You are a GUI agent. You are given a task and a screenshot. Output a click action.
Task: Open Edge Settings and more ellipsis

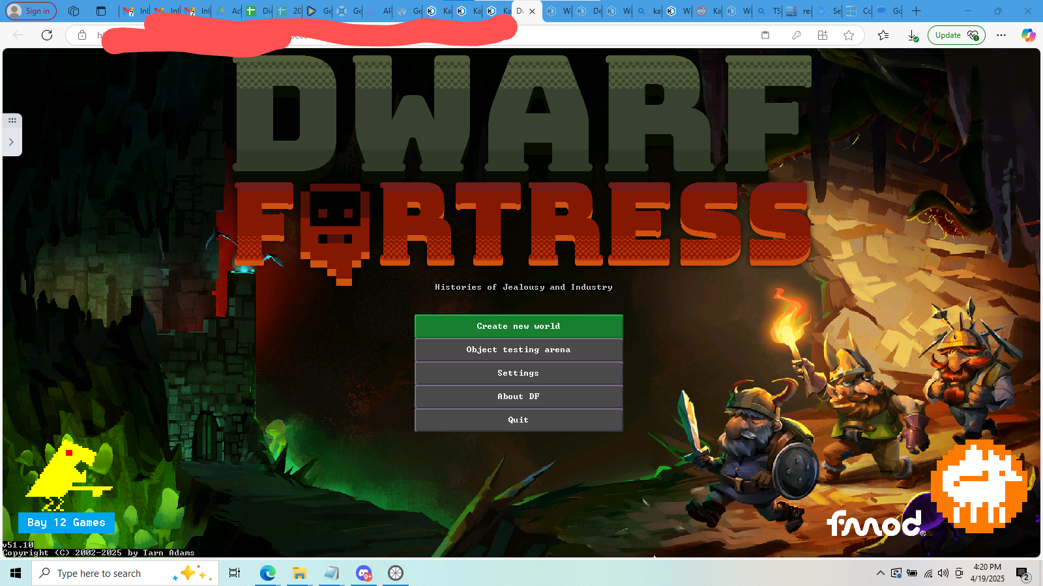click(1001, 35)
